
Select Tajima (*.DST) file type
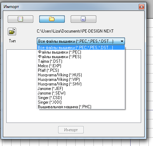coord(81,61)
